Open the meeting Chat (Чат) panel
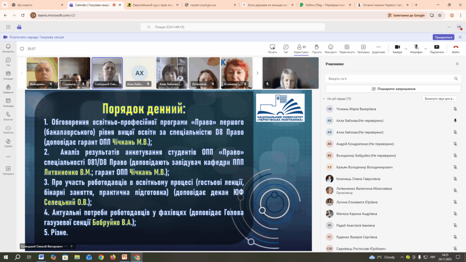Screen dimensions: 466x262 coord(286,47)
